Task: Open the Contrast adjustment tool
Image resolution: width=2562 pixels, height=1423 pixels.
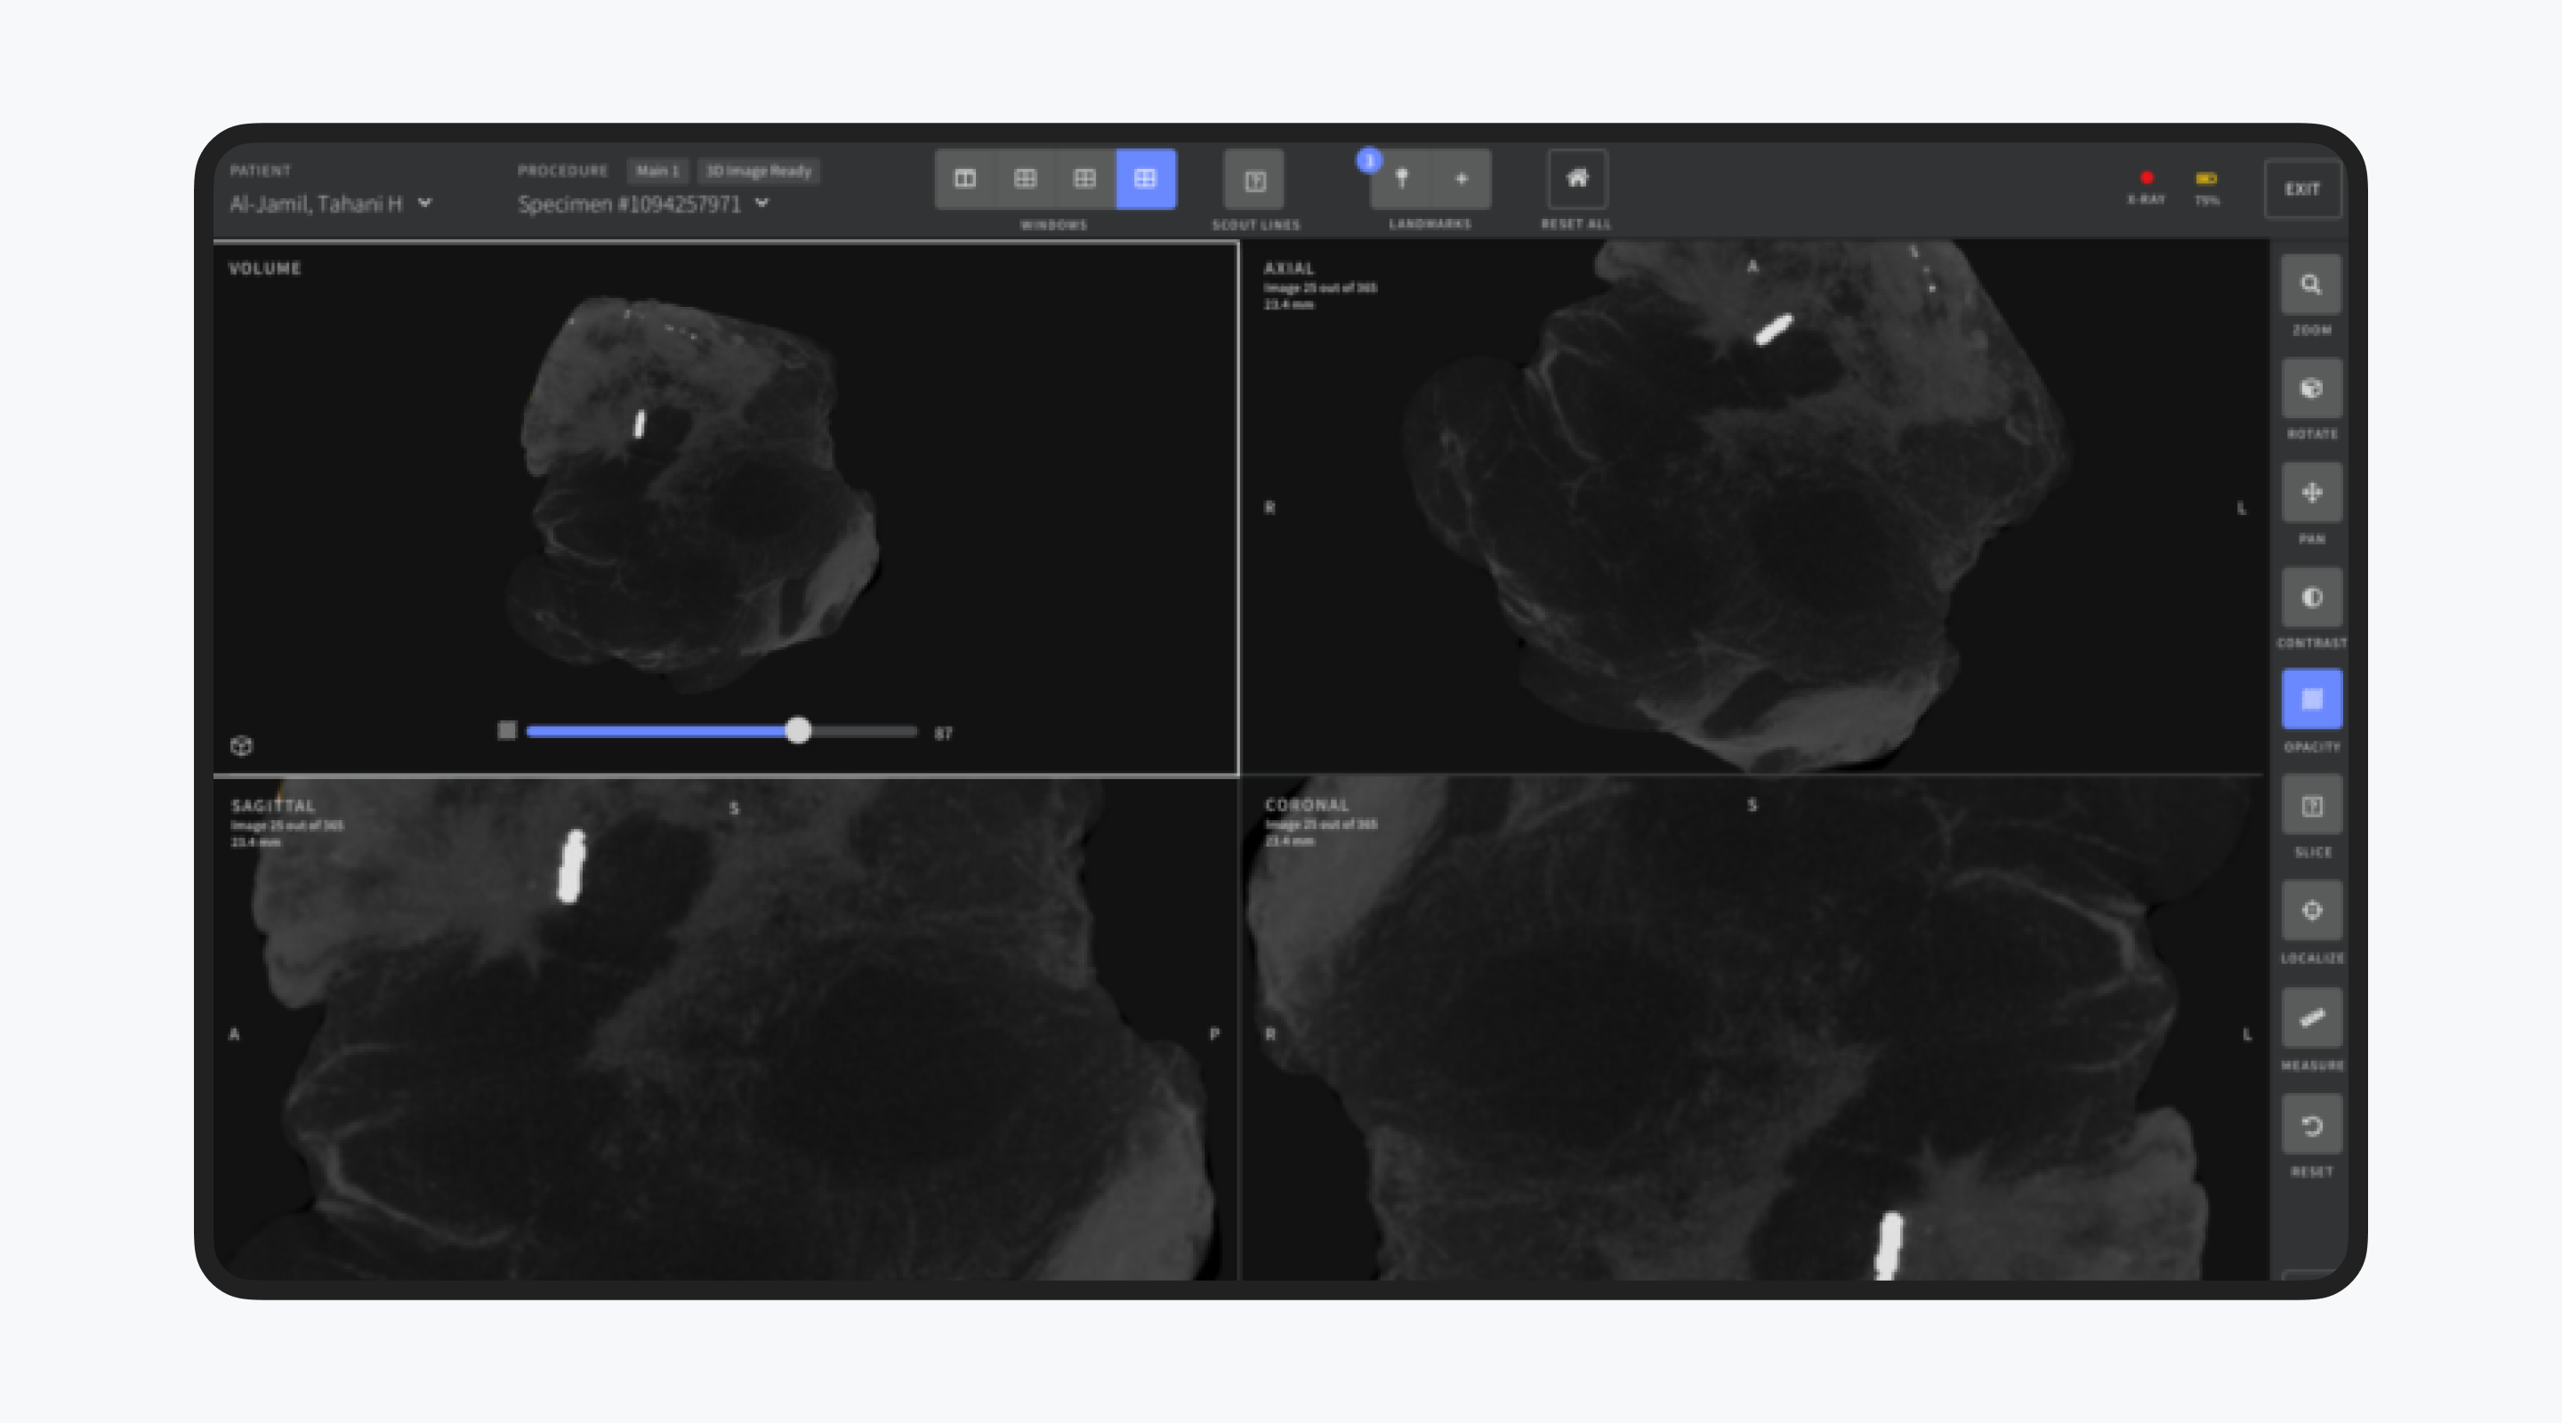Action: (2310, 598)
